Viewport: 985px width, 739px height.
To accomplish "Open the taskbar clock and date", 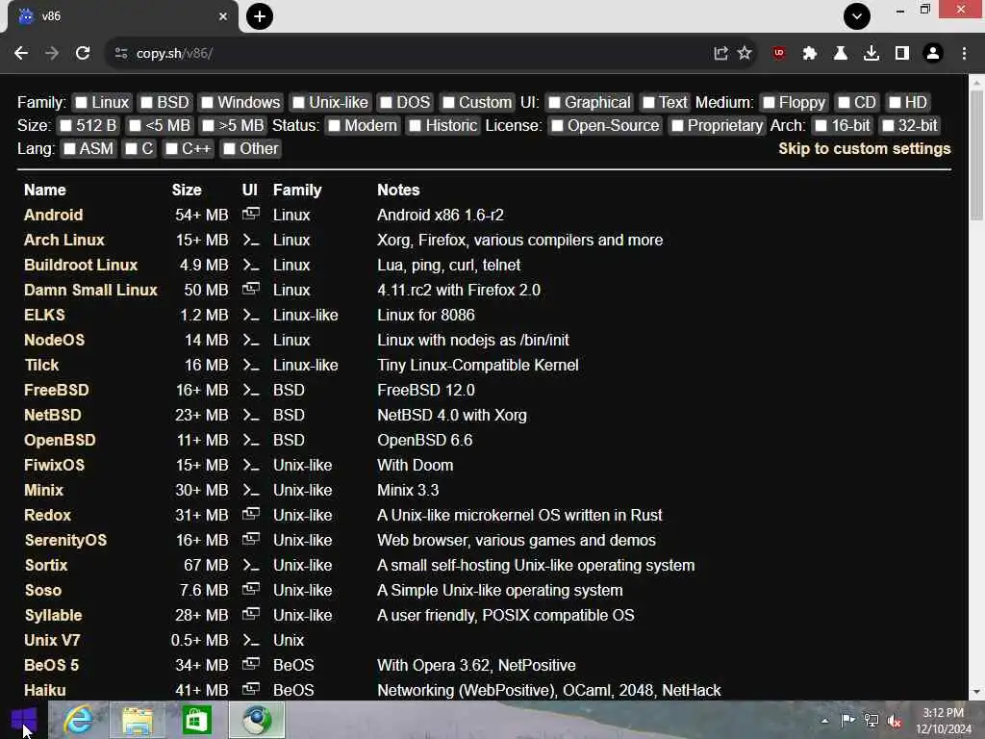I will click(943, 721).
